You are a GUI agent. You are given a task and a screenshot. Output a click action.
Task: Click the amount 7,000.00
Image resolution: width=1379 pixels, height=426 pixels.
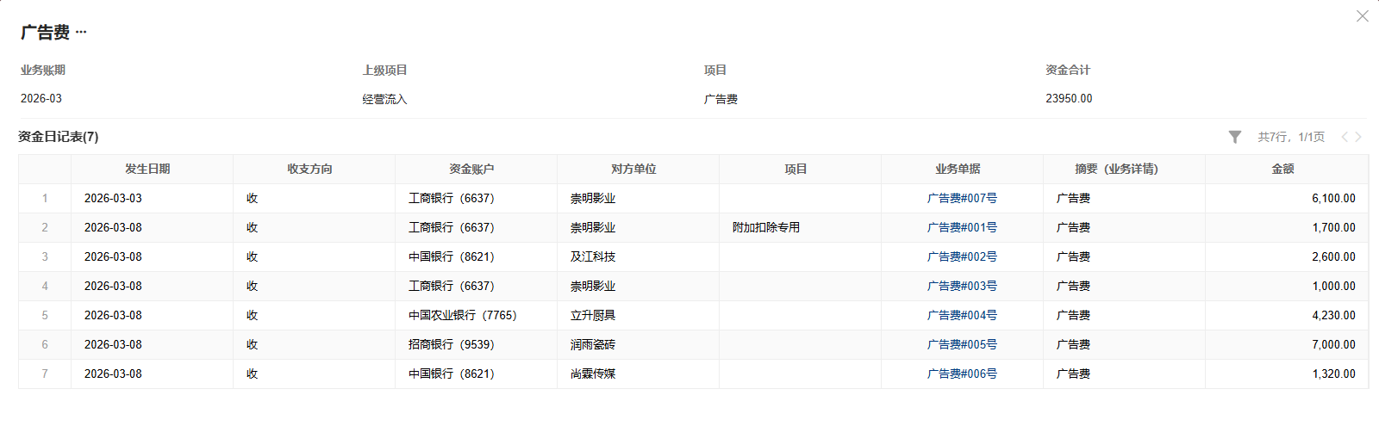click(1333, 344)
